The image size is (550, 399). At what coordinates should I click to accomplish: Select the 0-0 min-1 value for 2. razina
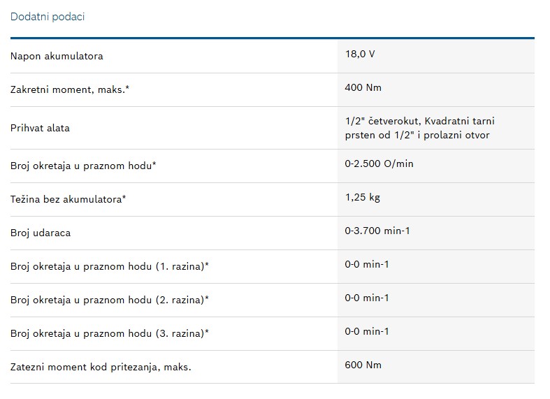click(366, 298)
